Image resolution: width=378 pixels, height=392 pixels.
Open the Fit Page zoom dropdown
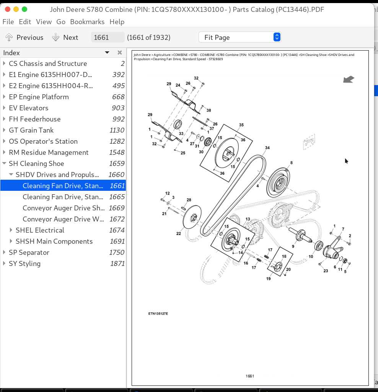coord(240,37)
